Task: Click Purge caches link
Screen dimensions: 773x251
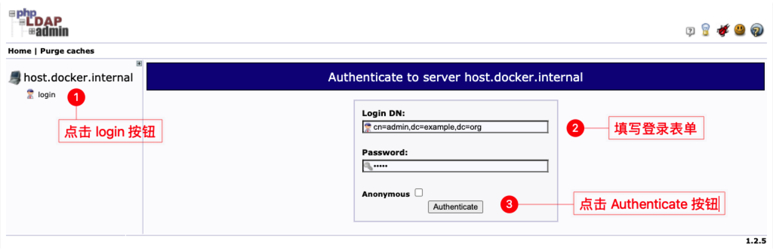Action: tap(67, 51)
